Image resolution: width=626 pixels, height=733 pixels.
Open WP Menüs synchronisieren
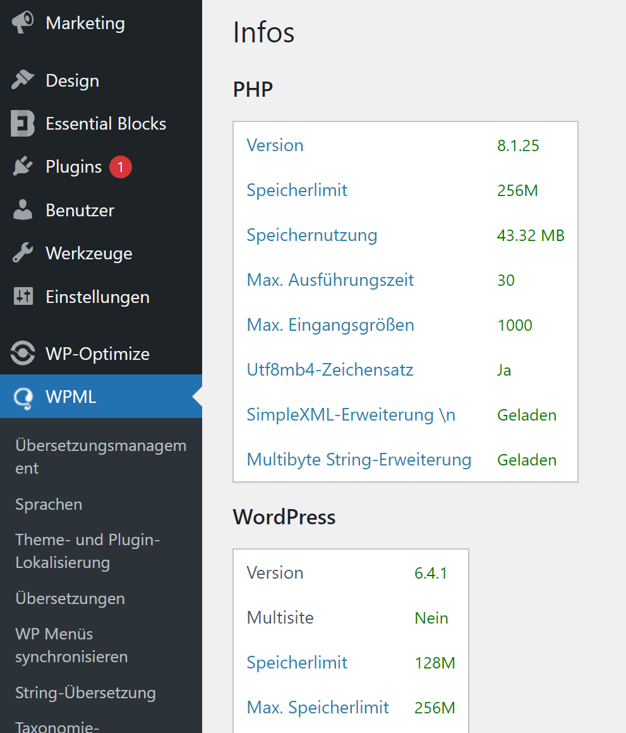tap(71, 646)
